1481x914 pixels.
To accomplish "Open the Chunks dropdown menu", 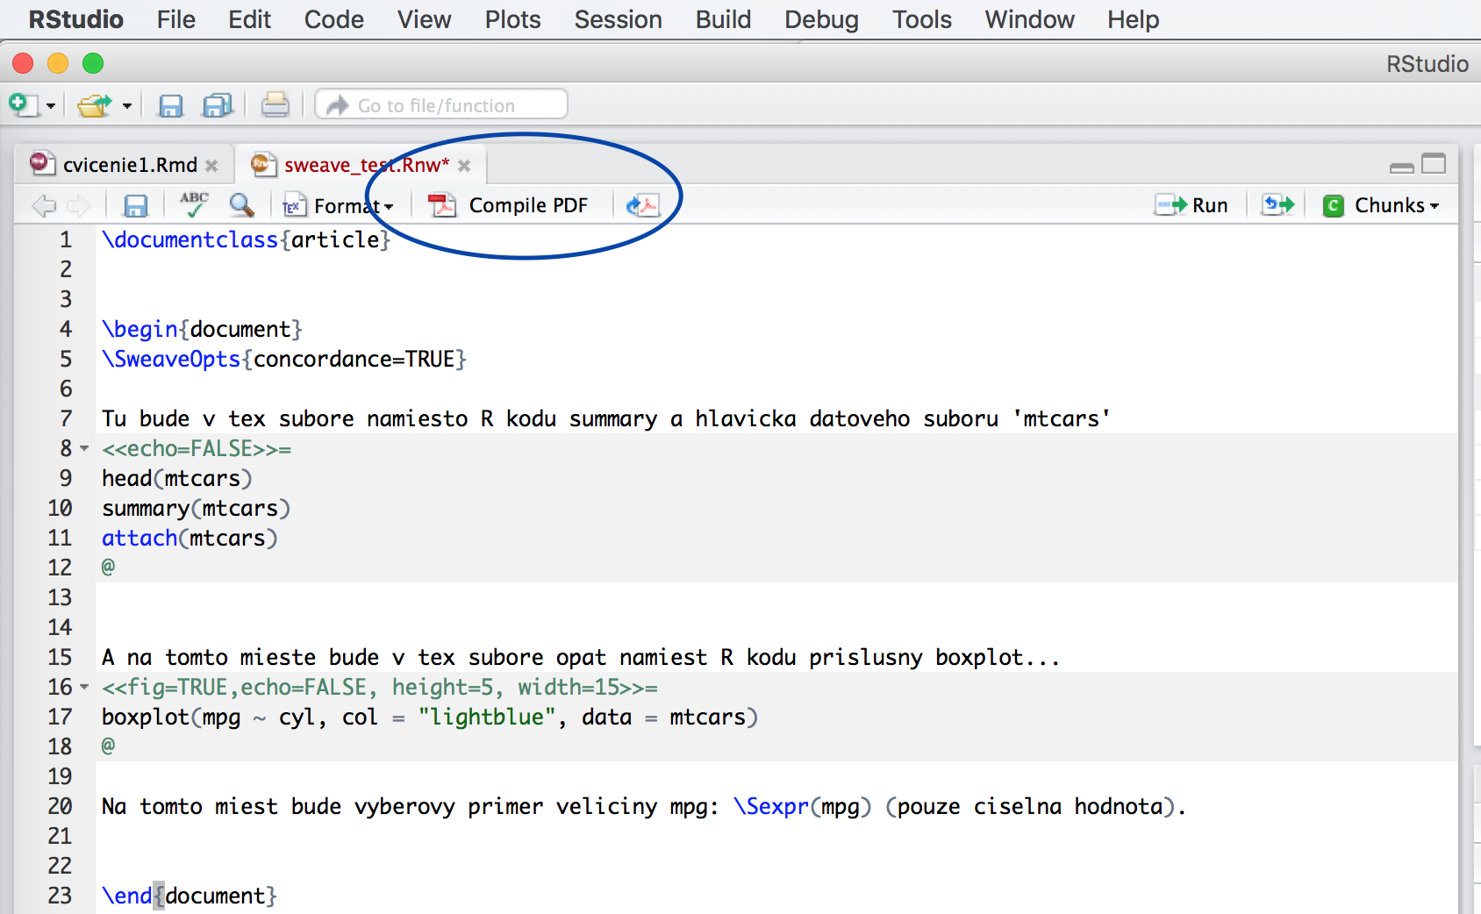I will coord(1381,205).
